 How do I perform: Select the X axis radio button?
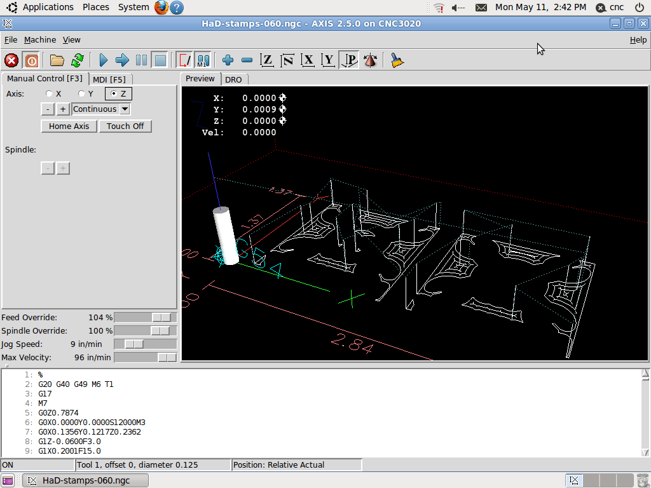(x=50, y=94)
